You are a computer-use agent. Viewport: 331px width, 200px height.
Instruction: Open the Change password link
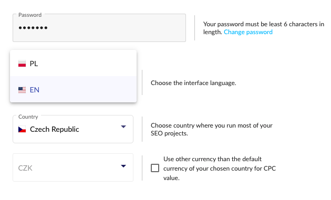[x=248, y=32]
